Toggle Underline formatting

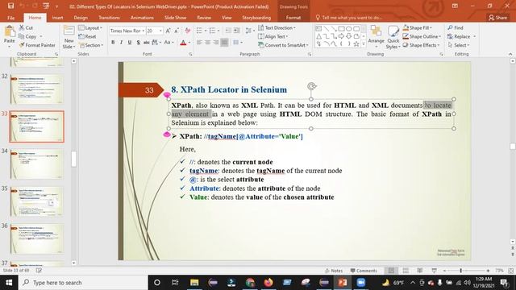coord(130,43)
